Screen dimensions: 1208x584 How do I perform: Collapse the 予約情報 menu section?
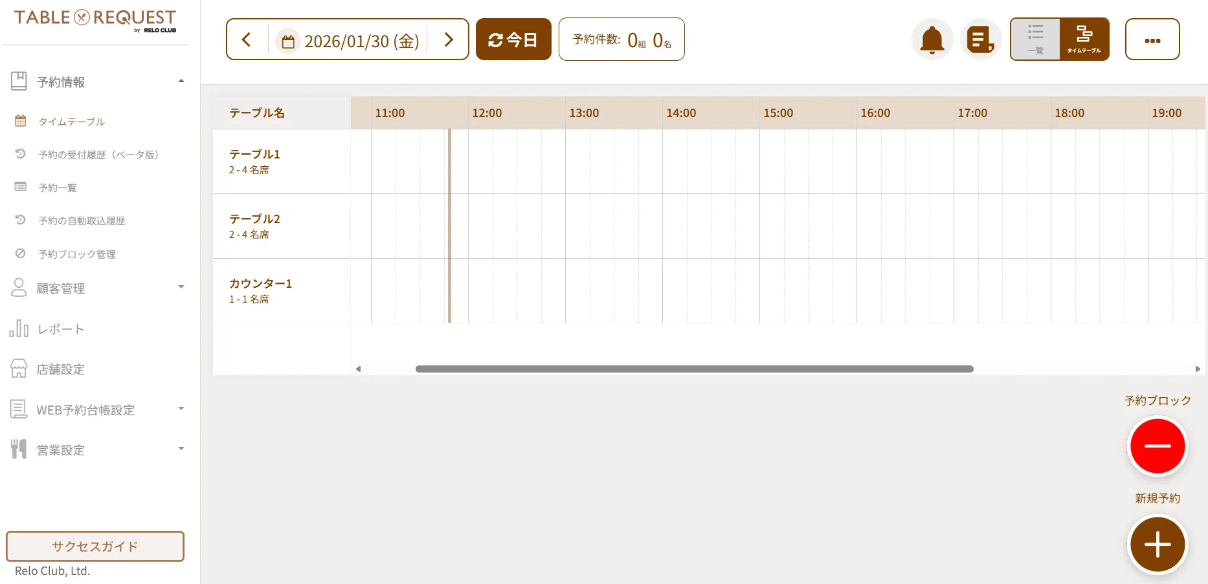pos(181,81)
